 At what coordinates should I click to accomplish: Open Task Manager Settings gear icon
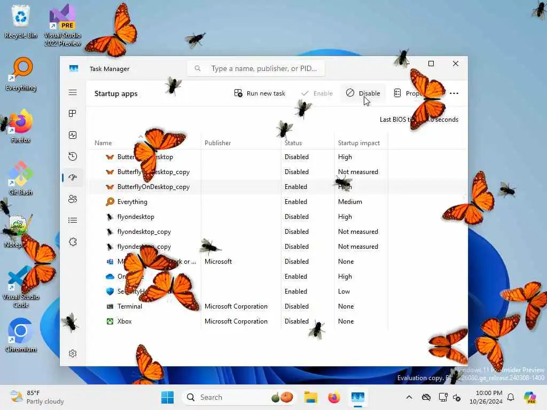pos(73,353)
